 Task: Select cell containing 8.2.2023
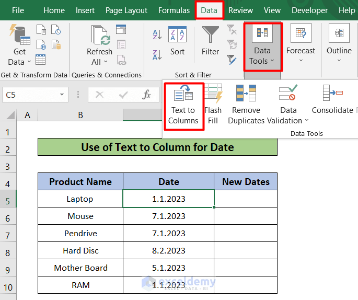point(168,250)
